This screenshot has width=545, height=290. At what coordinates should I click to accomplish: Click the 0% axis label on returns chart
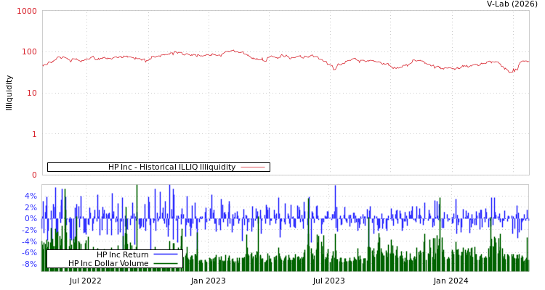click(x=31, y=218)
